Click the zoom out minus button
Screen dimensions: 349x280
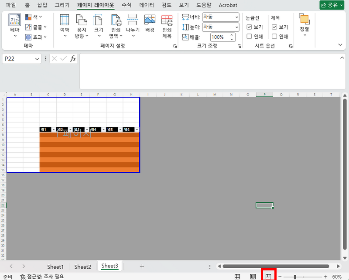pos(280,277)
